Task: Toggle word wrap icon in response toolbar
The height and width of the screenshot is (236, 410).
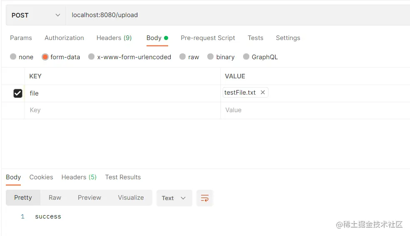Action: [205, 198]
